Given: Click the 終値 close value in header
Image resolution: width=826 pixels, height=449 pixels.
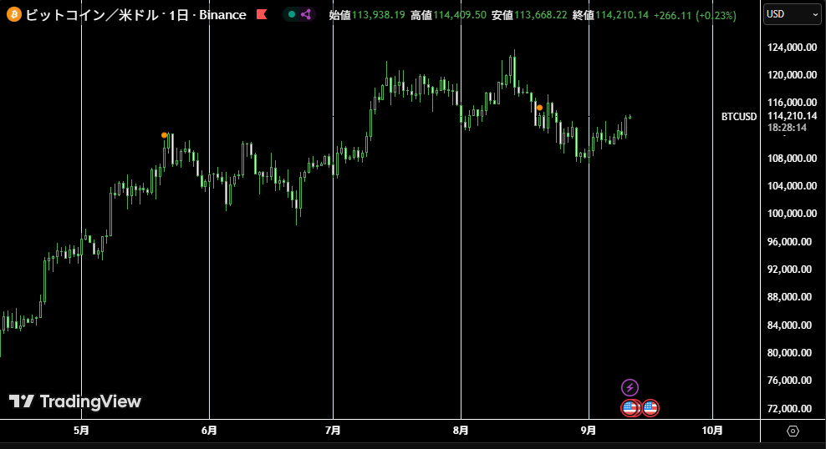Looking at the screenshot, I should 621,15.
